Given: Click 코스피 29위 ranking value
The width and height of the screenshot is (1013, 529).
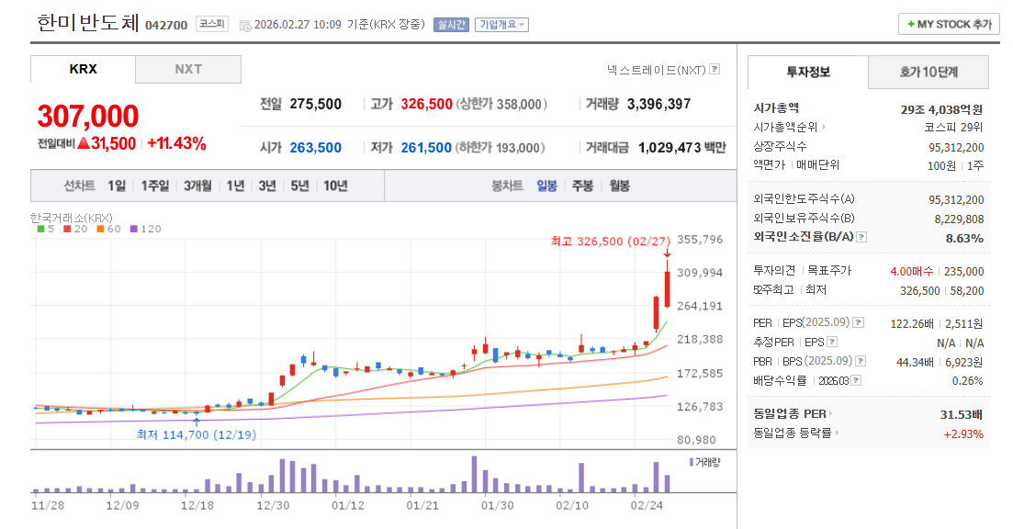Looking at the screenshot, I should (953, 128).
